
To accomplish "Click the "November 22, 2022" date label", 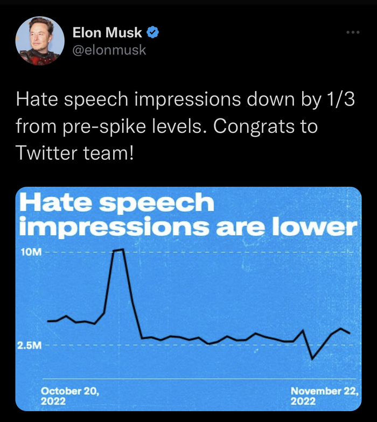I will pyautogui.click(x=324, y=396).
